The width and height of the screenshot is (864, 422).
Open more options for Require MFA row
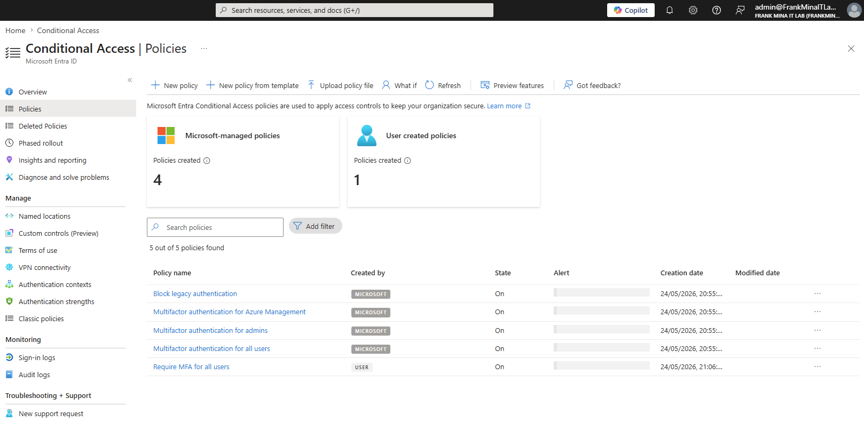pos(818,367)
